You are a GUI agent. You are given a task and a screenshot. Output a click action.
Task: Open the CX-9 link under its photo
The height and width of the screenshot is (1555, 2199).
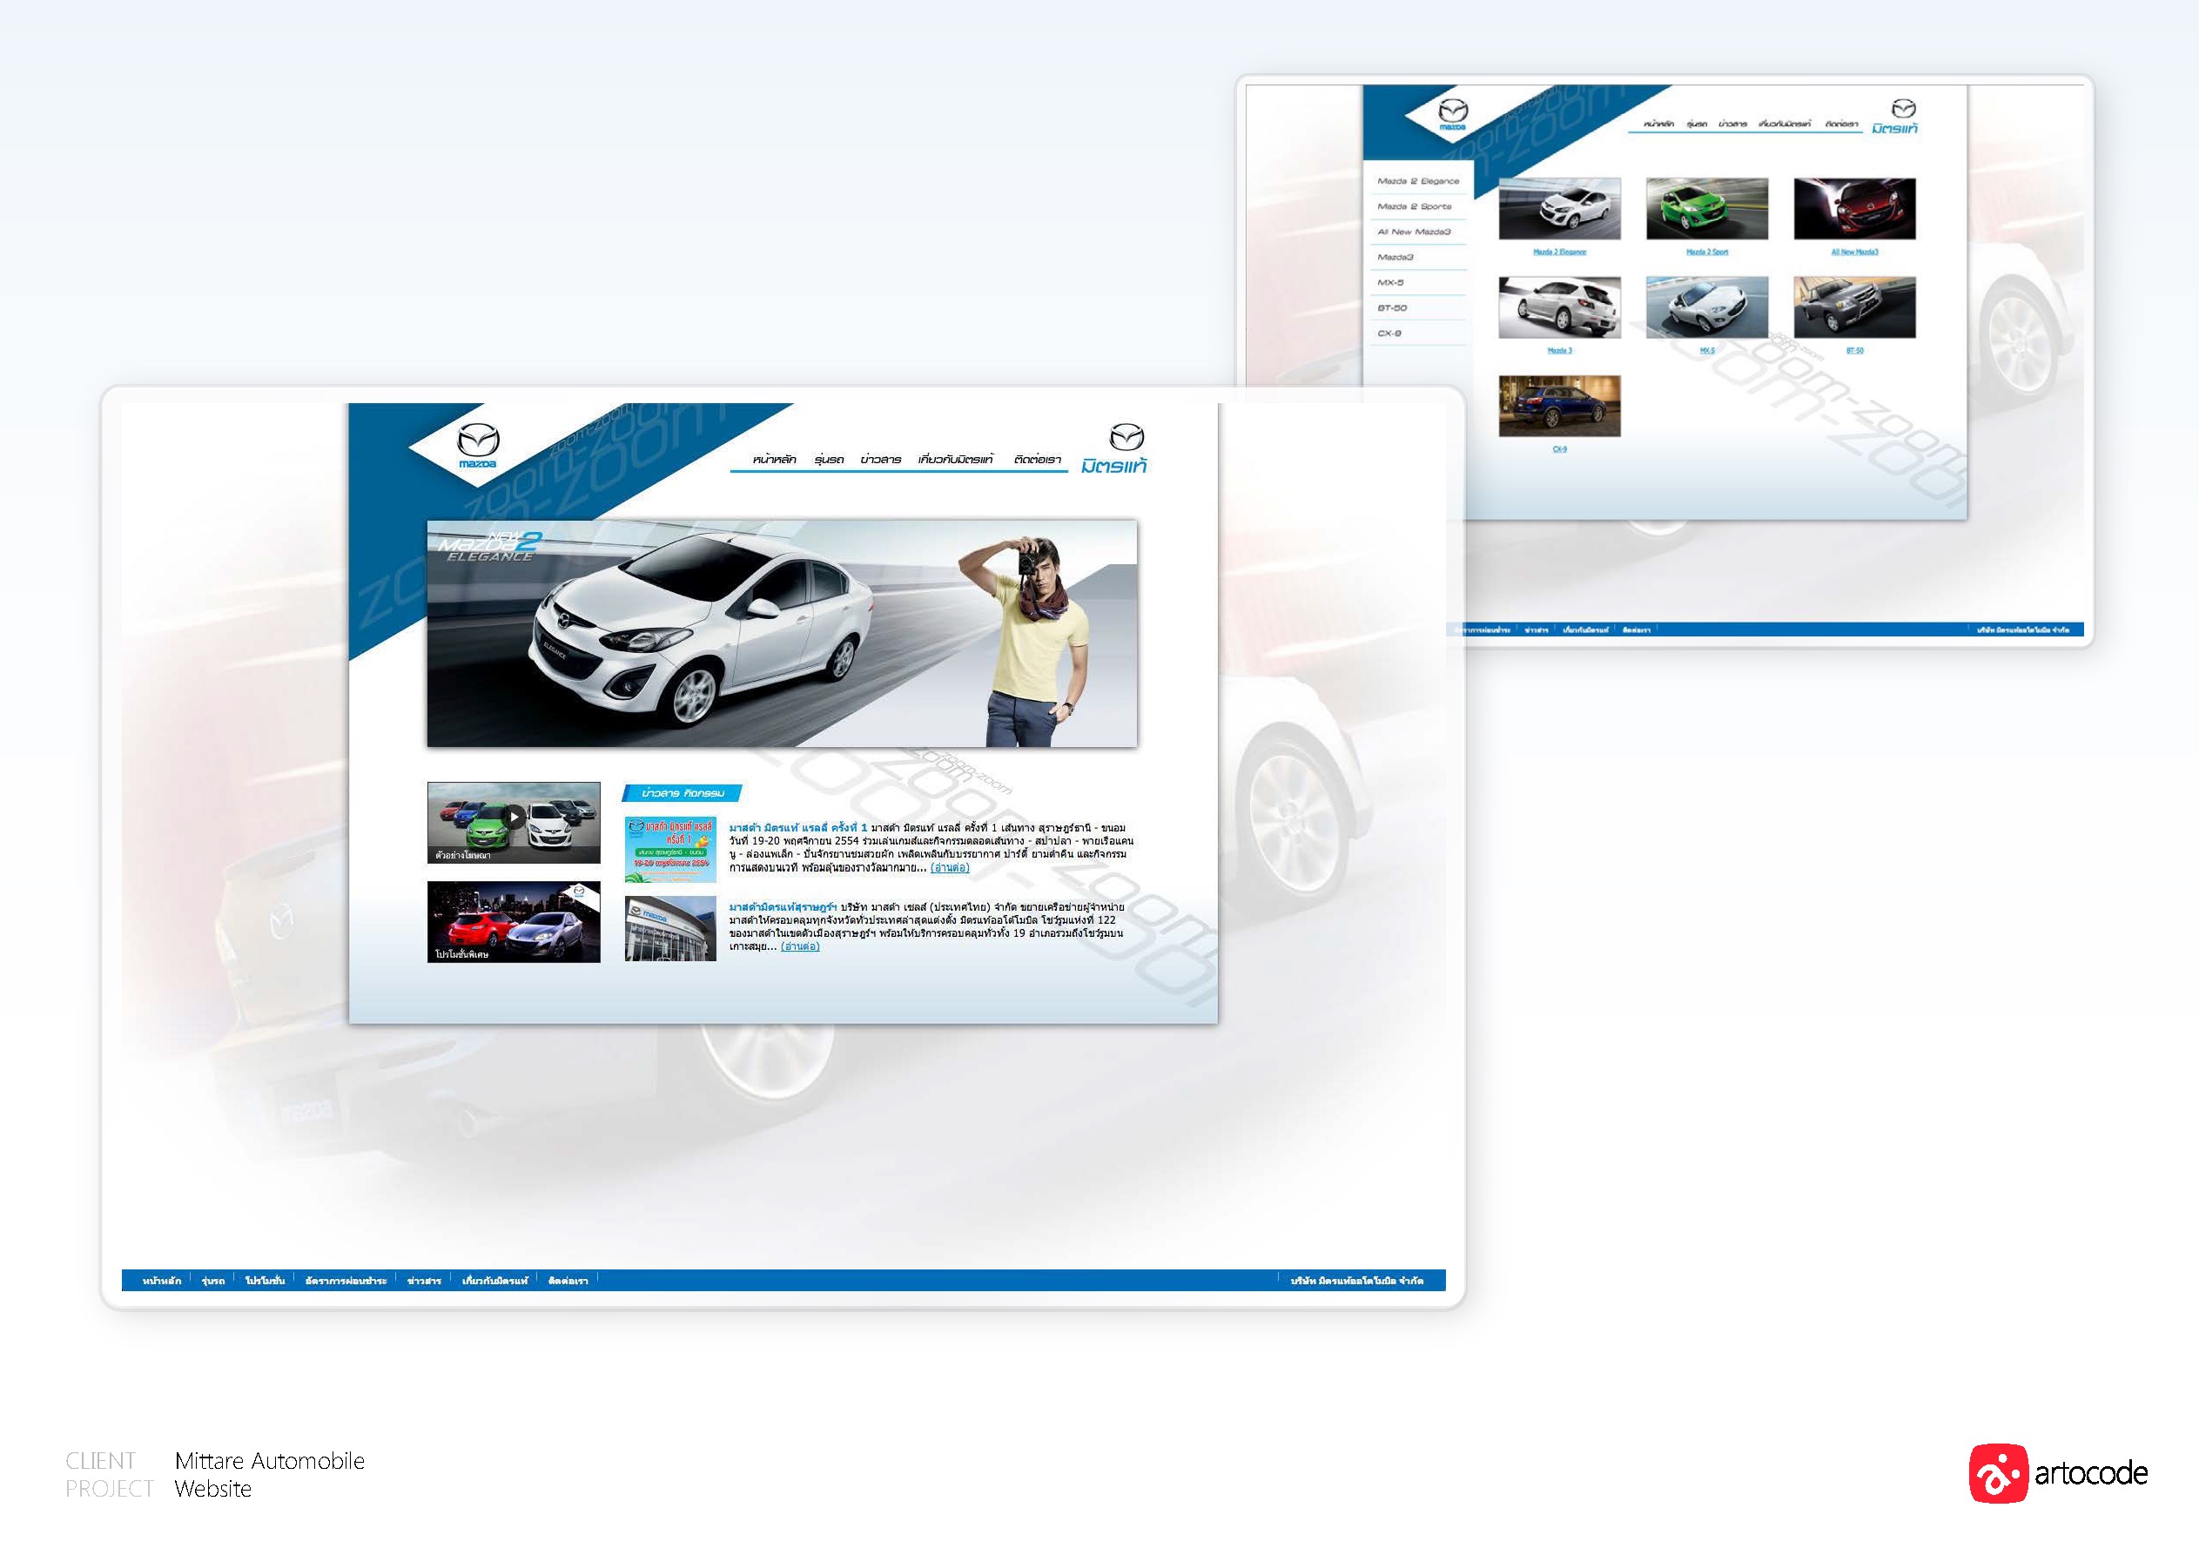1559,449
